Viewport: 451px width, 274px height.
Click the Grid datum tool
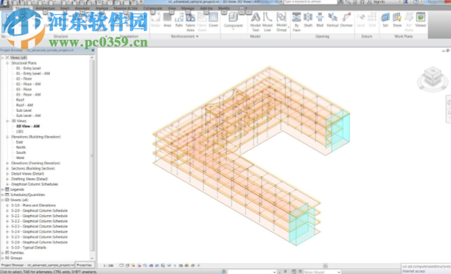point(372,20)
